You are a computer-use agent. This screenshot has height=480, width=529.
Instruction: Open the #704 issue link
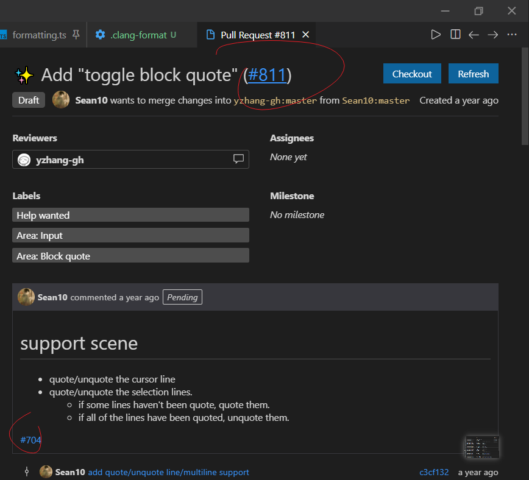[30, 440]
